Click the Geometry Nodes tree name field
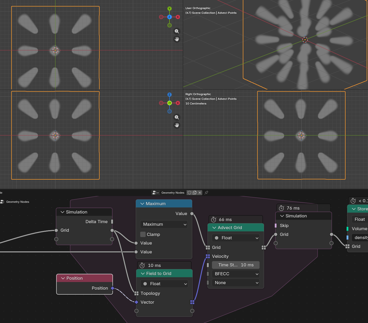Screen dimensions: 368x323 173,193
